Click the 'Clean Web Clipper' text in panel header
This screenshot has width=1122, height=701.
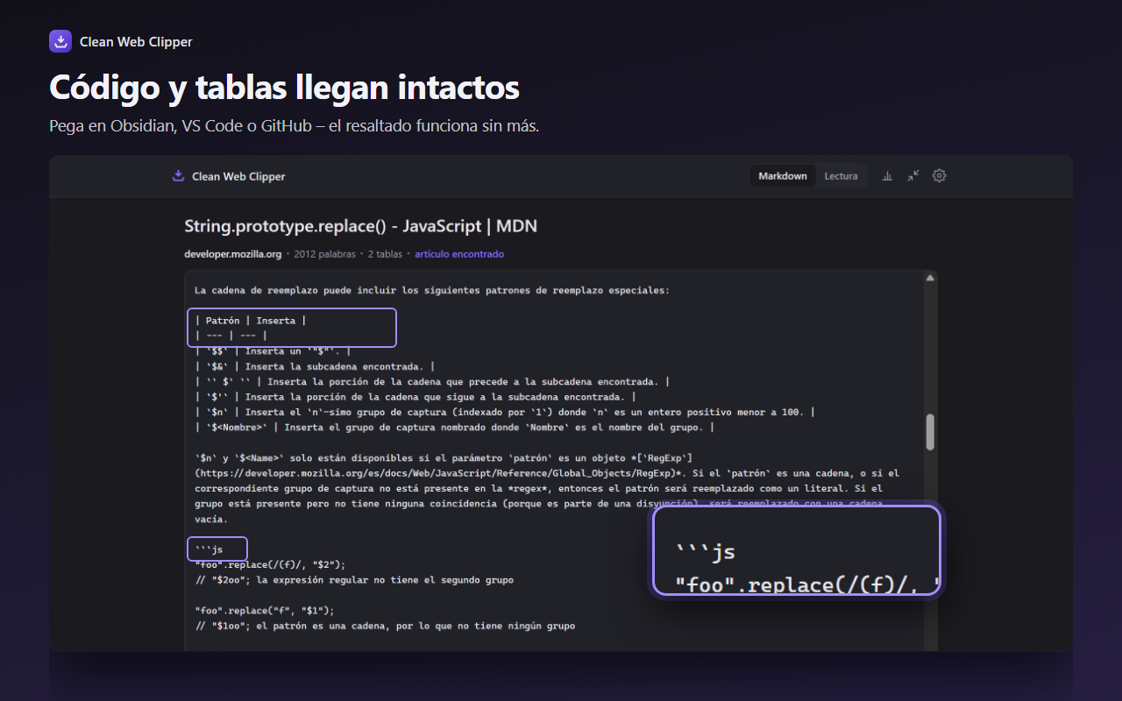238,176
